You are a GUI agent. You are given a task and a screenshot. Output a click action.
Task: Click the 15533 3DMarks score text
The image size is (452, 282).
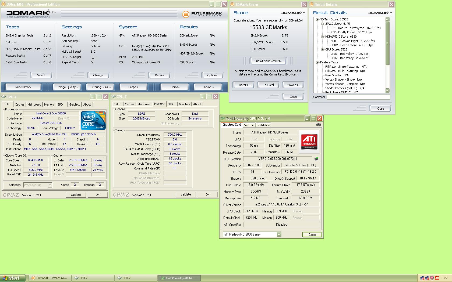[x=268, y=27]
